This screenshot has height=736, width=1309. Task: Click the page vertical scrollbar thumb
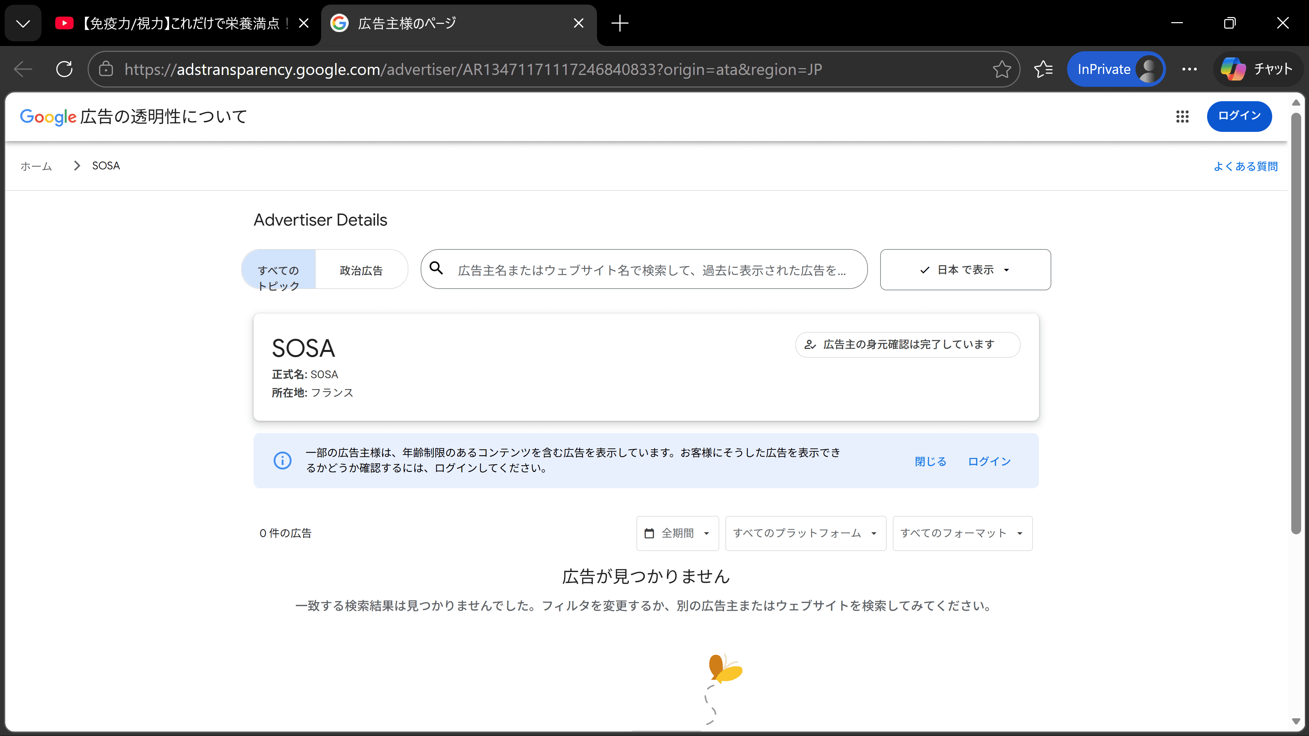[x=1296, y=323]
